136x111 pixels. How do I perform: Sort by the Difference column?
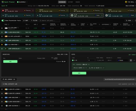106,25
